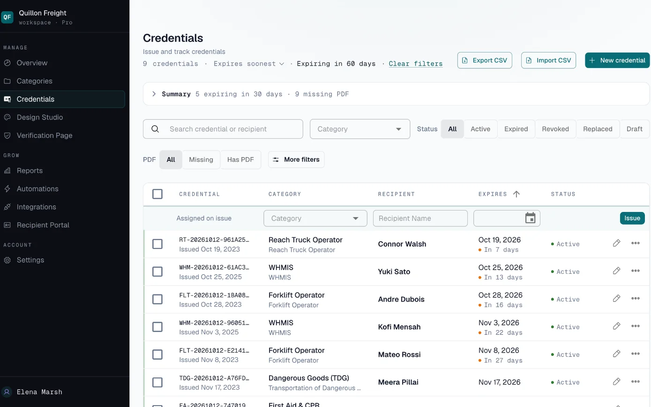651x407 pixels.
Task: Create a New credential
Action: coord(617,60)
